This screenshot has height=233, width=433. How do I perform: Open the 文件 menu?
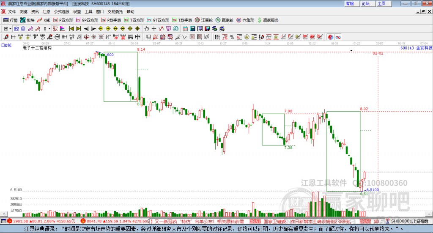tap(12, 11)
